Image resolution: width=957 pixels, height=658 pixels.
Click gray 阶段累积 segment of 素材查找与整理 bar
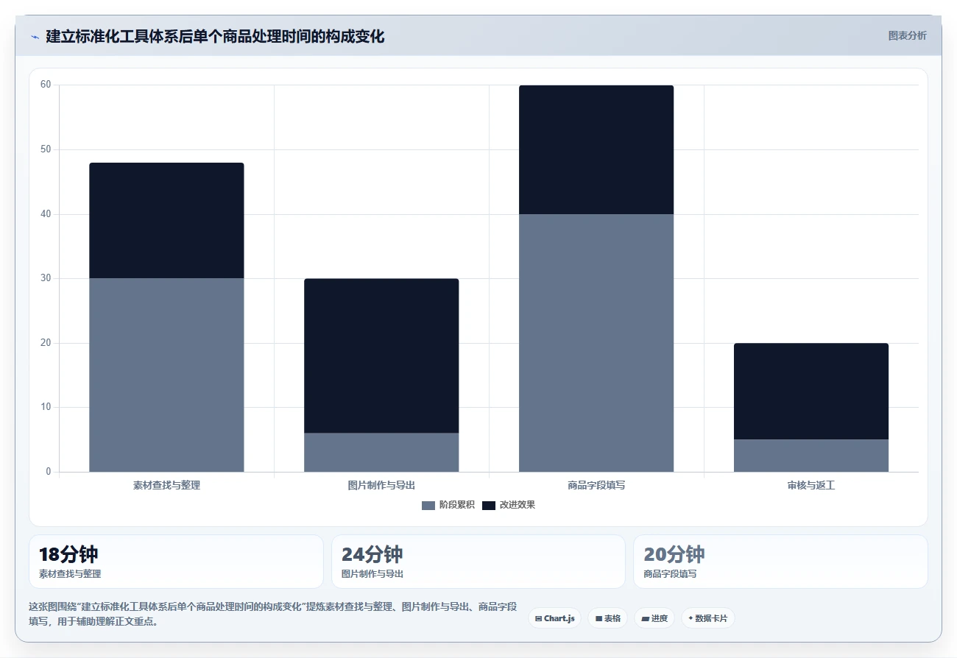tap(166, 375)
